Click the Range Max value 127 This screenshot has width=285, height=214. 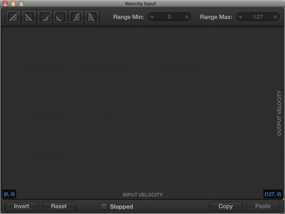click(x=258, y=17)
